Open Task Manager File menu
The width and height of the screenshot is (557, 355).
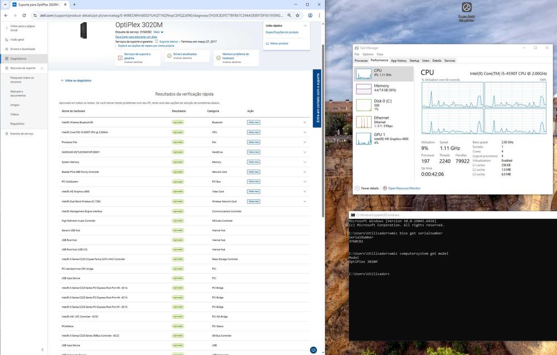click(356, 55)
